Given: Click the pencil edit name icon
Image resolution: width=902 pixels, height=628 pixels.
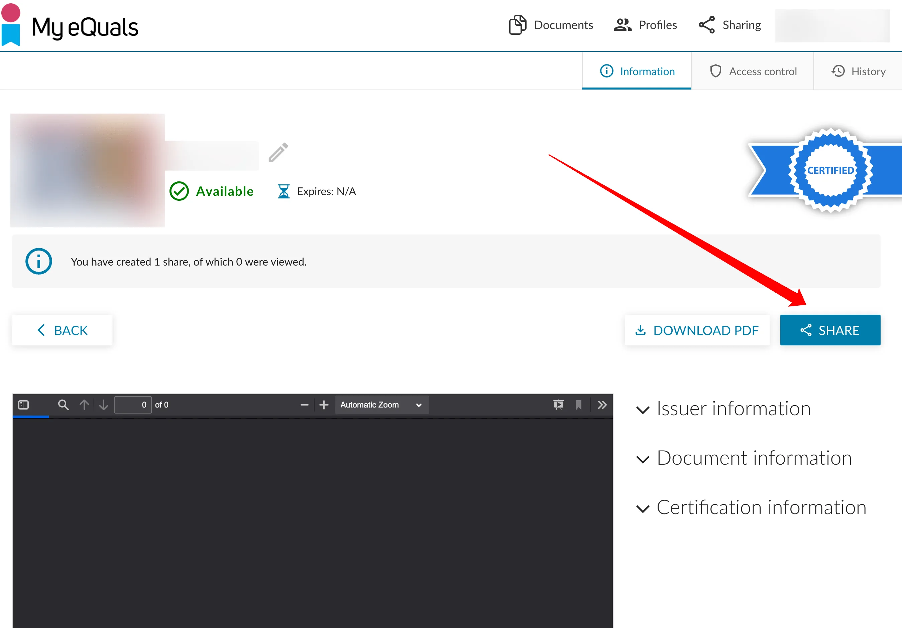Looking at the screenshot, I should (x=278, y=152).
